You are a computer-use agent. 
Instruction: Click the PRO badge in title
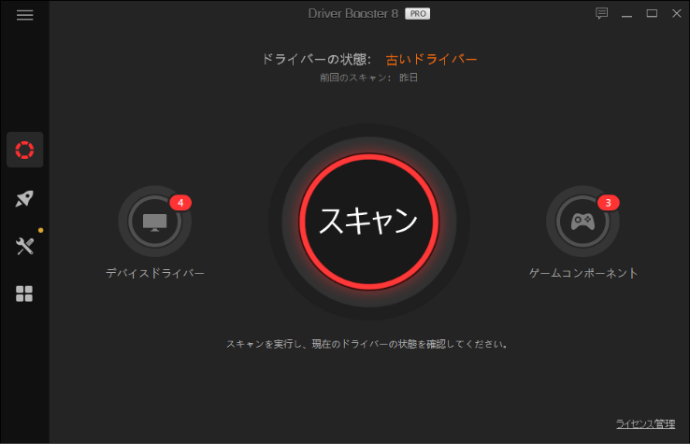[x=418, y=14]
